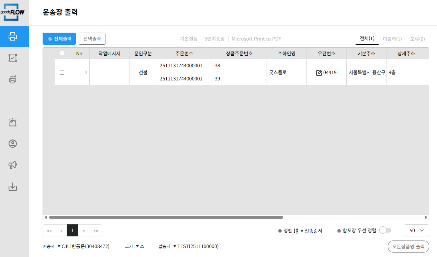
Task: Open the user profile sidebar icon
Action: click(x=13, y=144)
